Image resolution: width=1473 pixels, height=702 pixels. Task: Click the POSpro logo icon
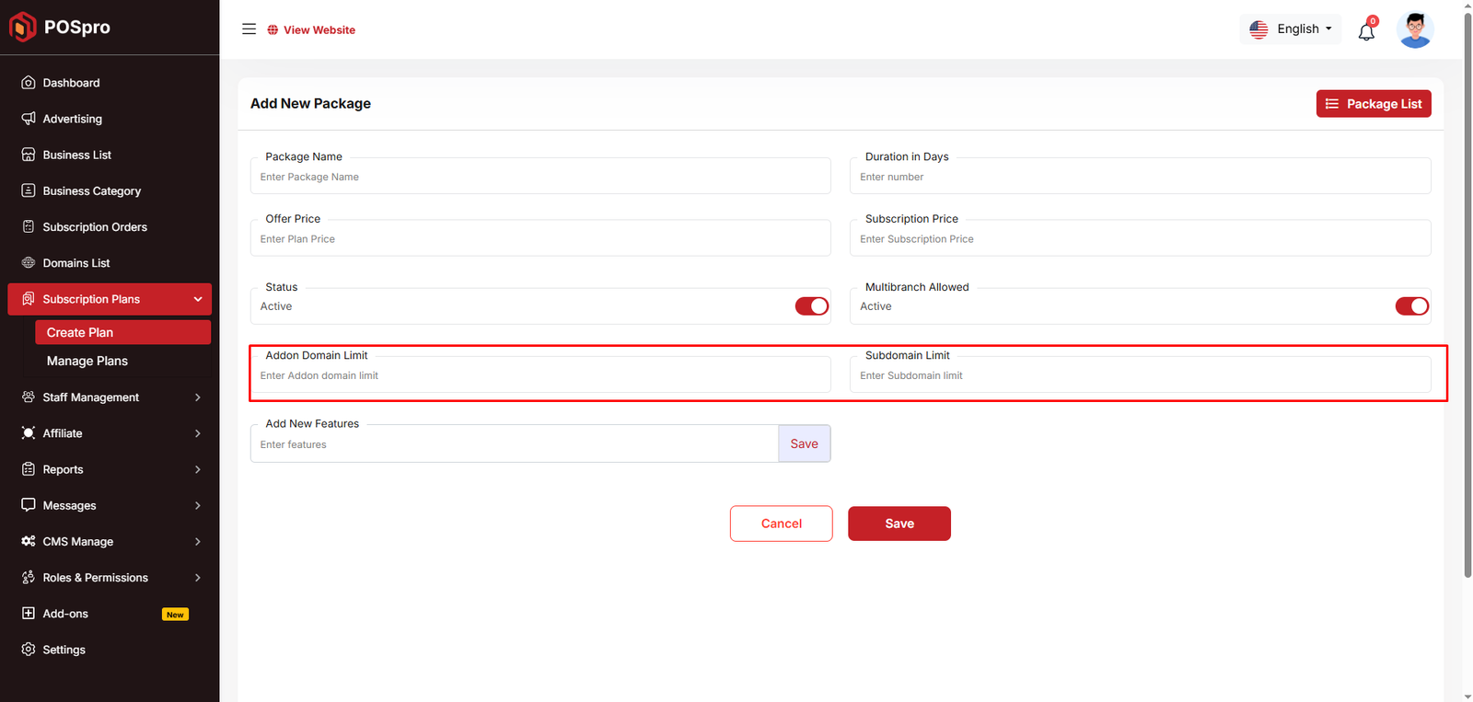coord(22,28)
